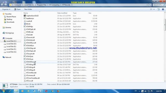Screen dimensions: 166x93
Task: Select the K7CmnRes.dat file icon
Action: 25,73
